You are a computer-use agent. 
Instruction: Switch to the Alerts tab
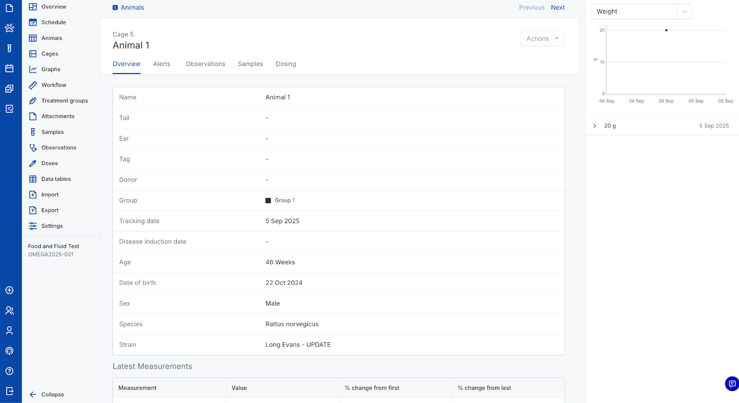coord(162,64)
